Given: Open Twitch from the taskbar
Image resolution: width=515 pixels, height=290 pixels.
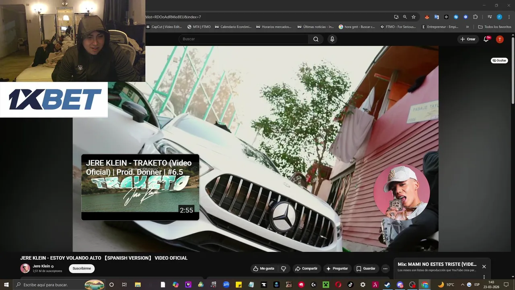Looking at the screenshot, I should point(188,285).
